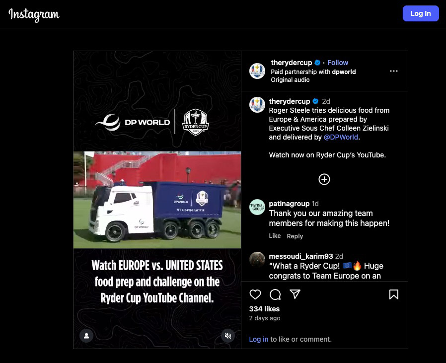Like the post with the heart icon

(255, 294)
